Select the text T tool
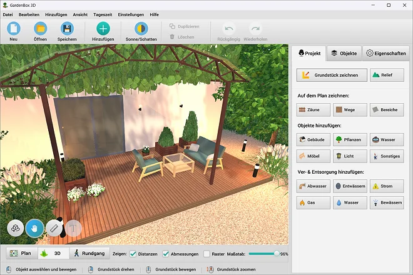 (73, 228)
